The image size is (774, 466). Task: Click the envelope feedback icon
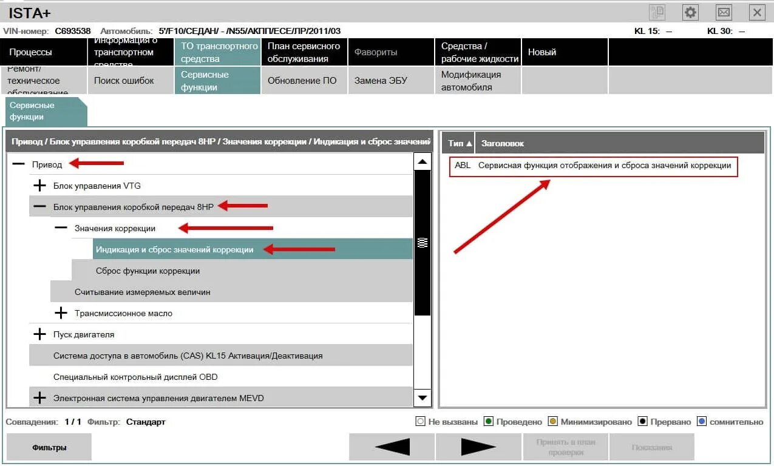click(x=724, y=13)
